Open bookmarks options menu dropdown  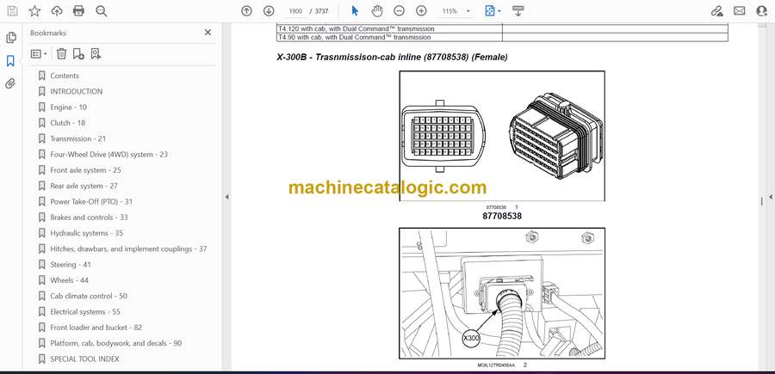(x=39, y=53)
